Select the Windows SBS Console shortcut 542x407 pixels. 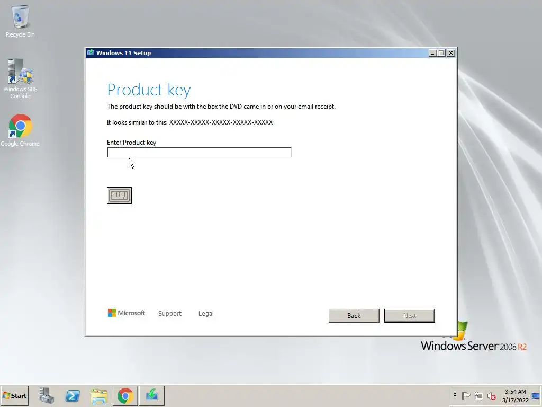(20, 79)
